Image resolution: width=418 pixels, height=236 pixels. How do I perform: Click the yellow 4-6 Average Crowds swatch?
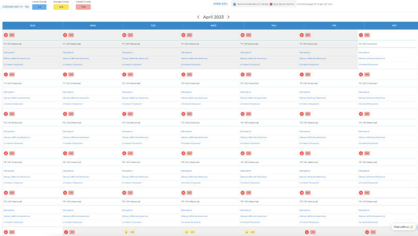click(61, 7)
